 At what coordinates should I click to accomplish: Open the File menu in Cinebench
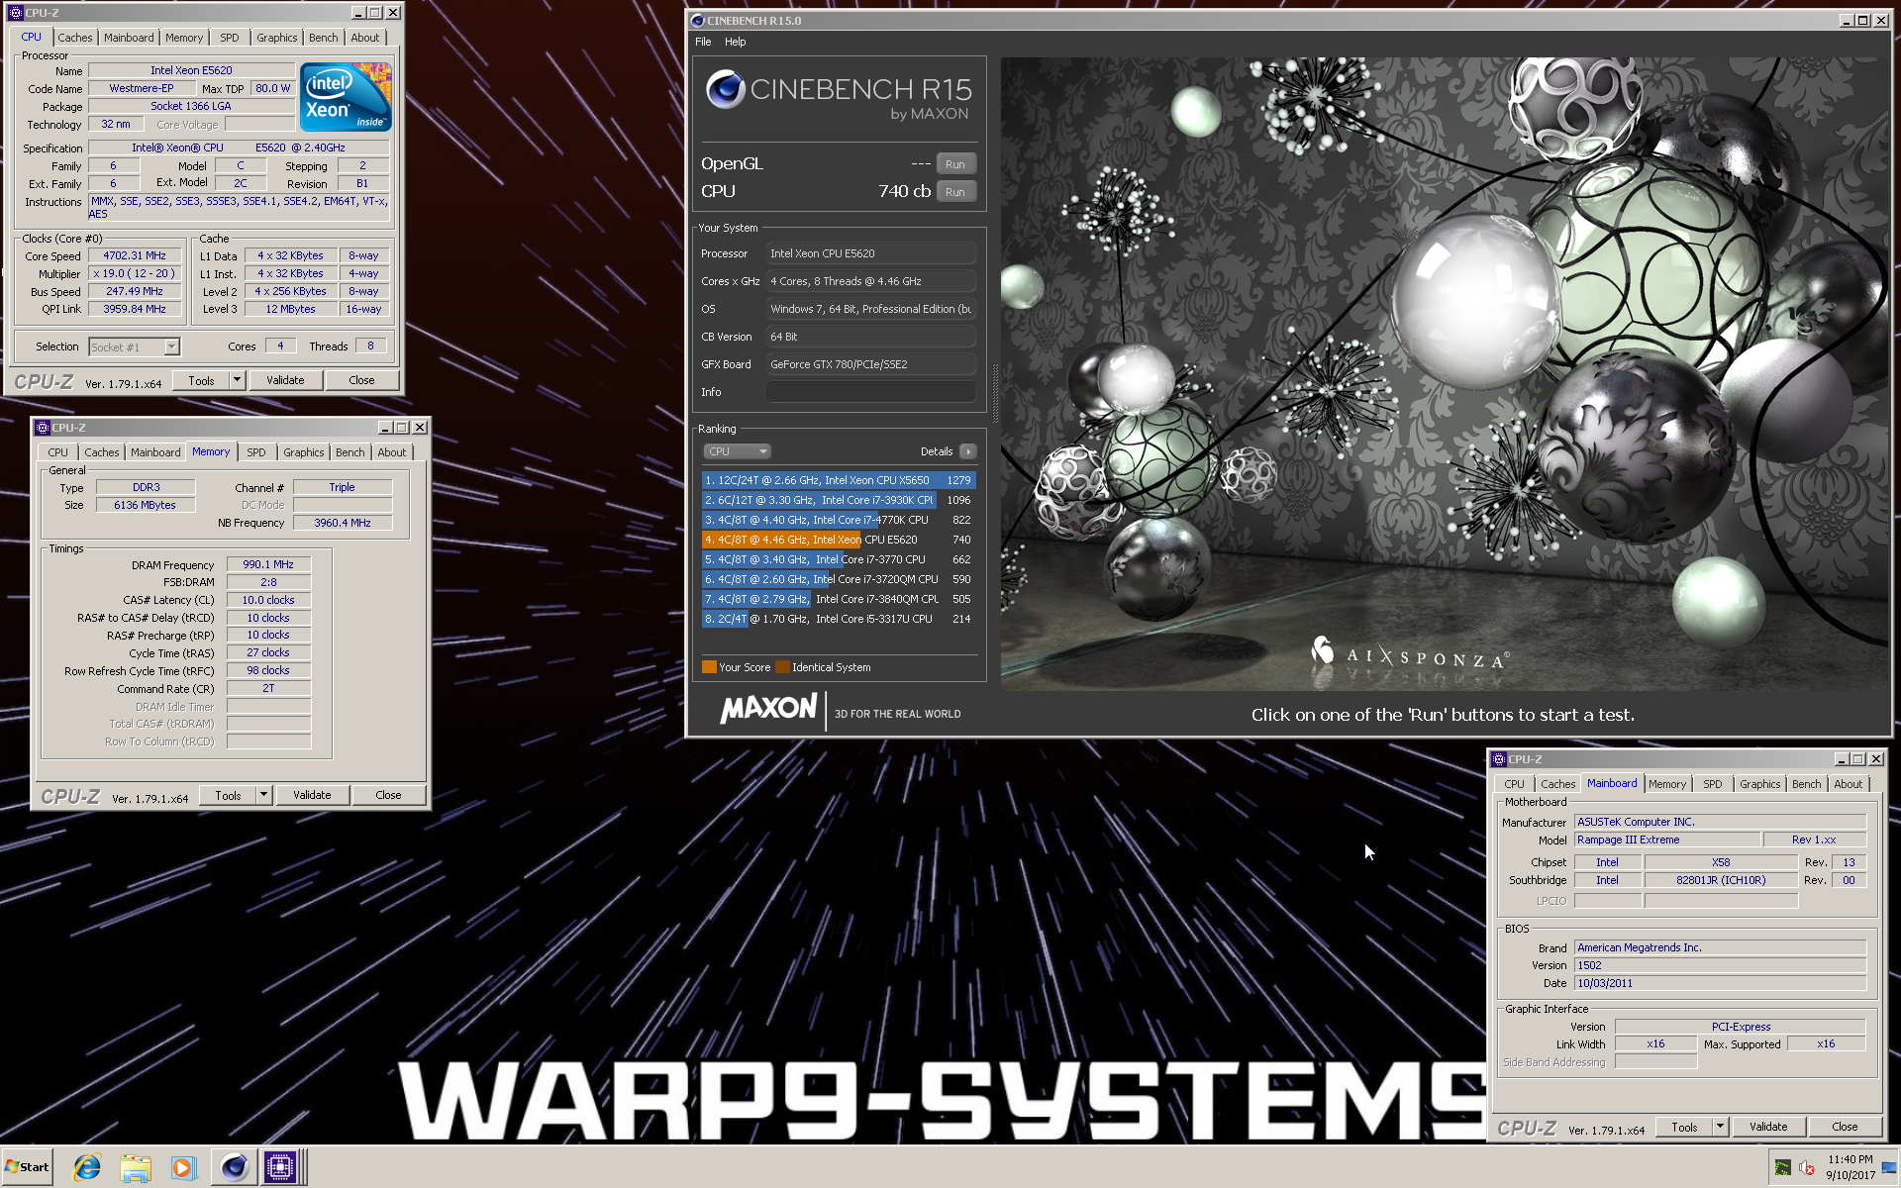point(703,42)
